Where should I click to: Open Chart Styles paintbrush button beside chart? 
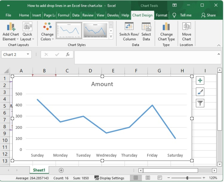coord(200,92)
